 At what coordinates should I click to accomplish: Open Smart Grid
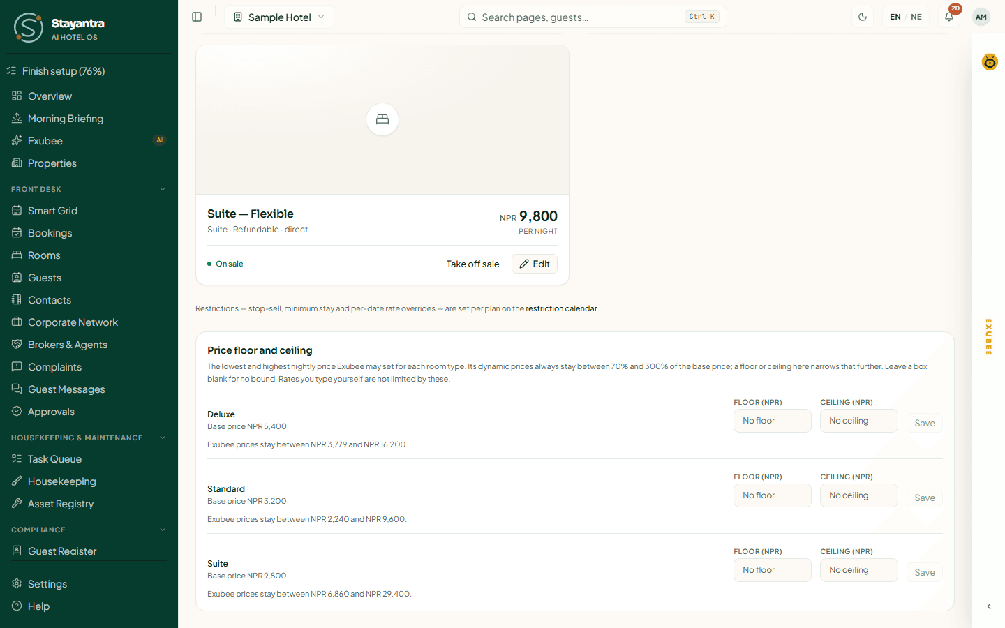click(89, 211)
